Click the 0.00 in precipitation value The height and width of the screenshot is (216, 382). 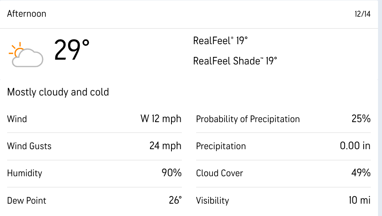pyautogui.click(x=355, y=146)
